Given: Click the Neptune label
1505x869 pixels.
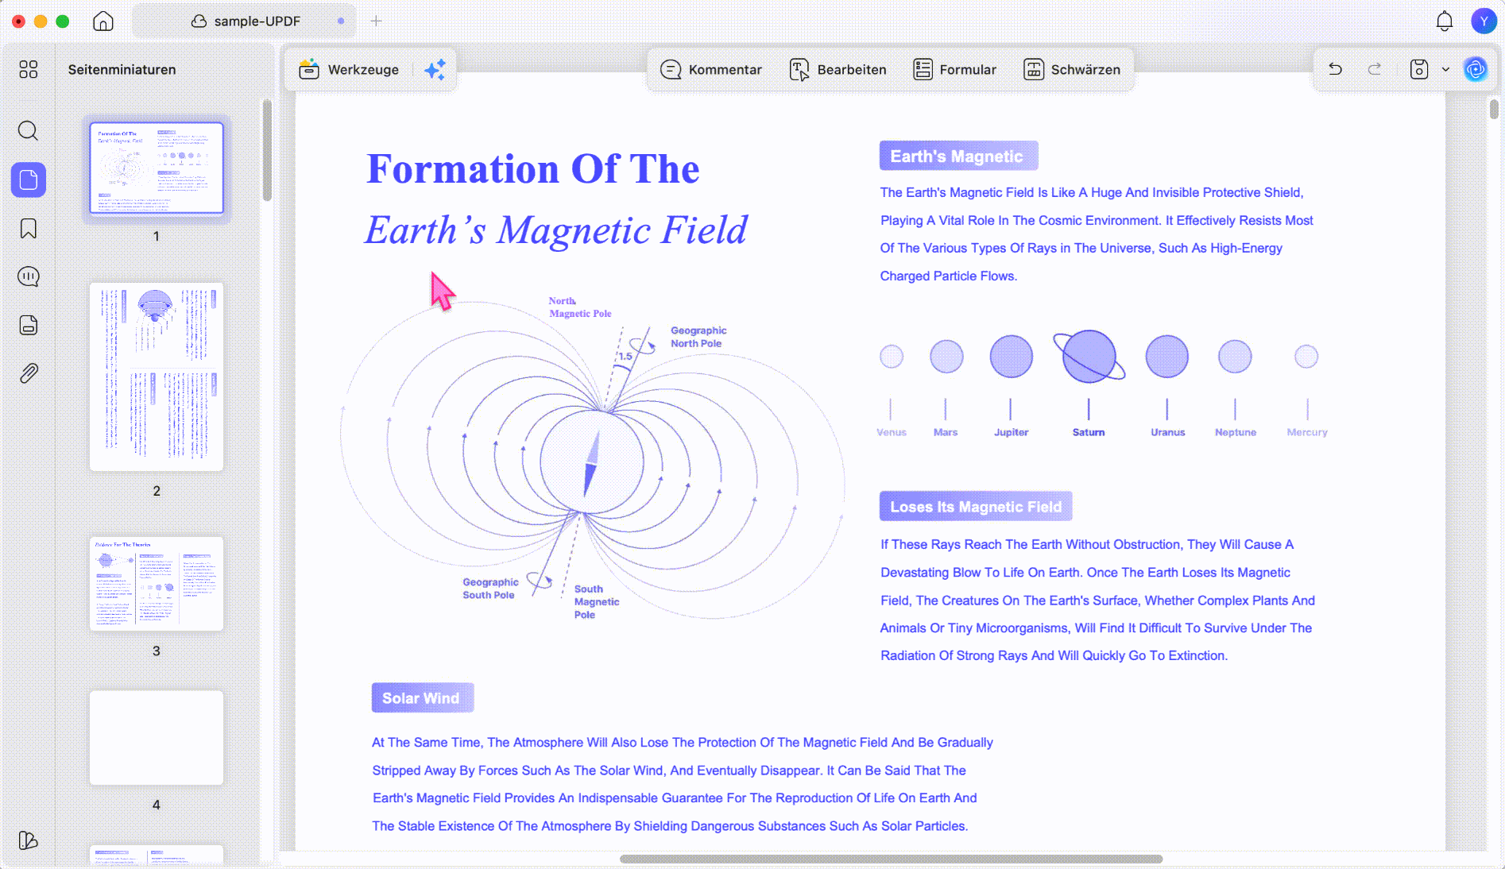Looking at the screenshot, I should pos(1235,432).
